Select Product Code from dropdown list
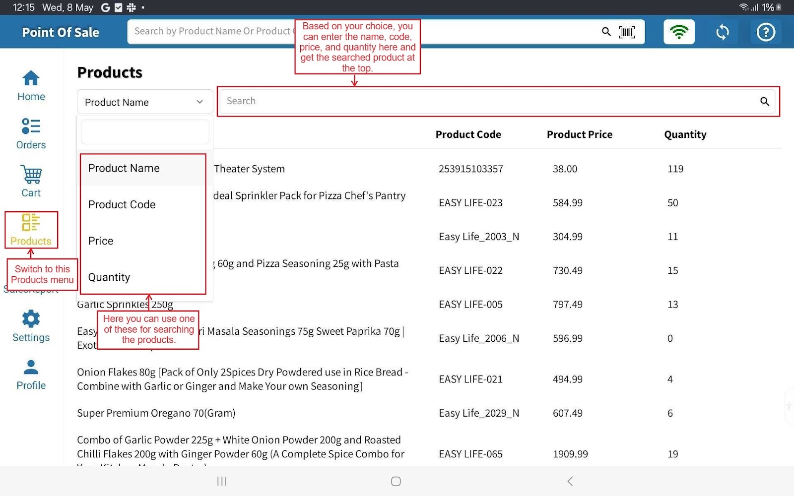Viewport: 794px width, 496px height. 122,204
